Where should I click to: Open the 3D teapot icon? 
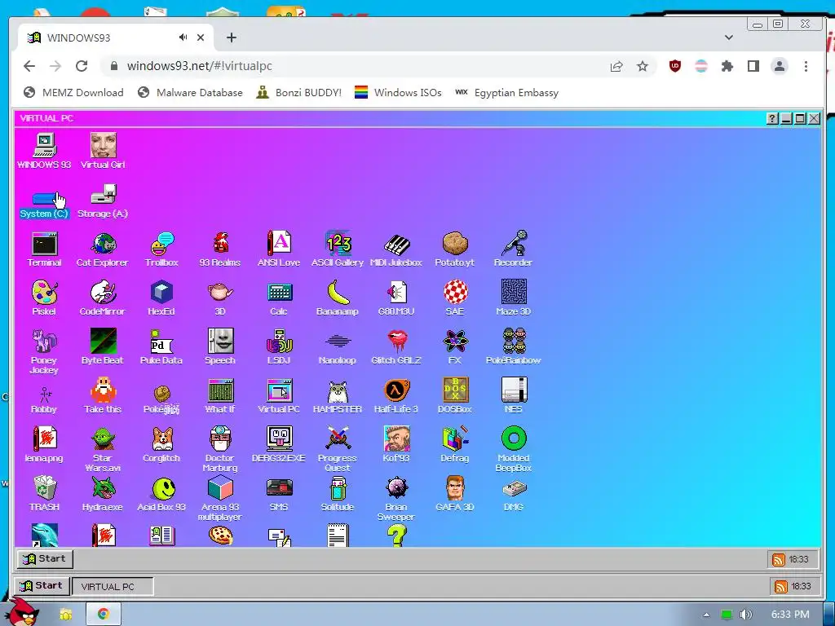pyautogui.click(x=220, y=298)
